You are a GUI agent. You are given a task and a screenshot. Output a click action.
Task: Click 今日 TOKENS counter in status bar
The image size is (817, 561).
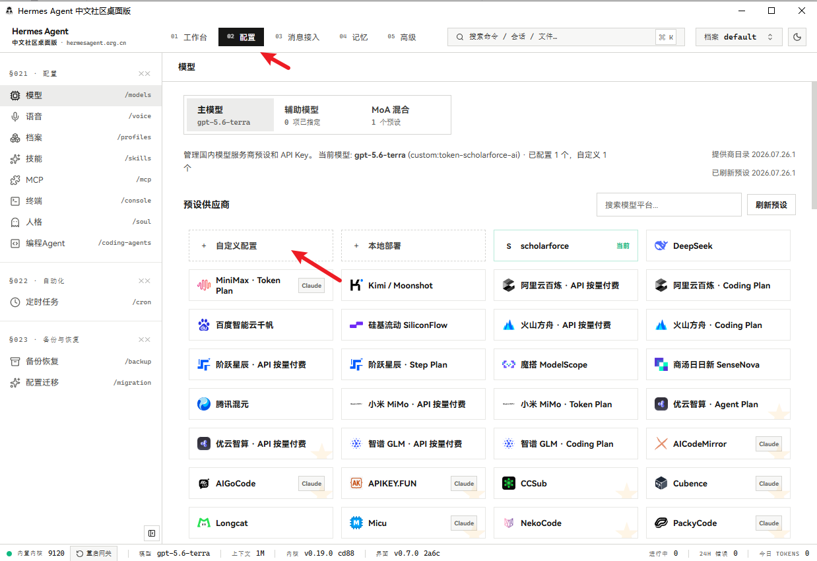(x=783, y=553)
